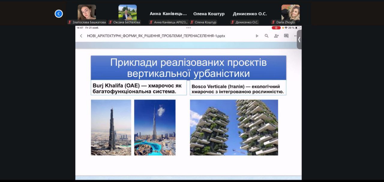Click the Анна Канівець participant tile
Image resolution: width=384 pixels, height=182 pixels.
click(168, 14)
